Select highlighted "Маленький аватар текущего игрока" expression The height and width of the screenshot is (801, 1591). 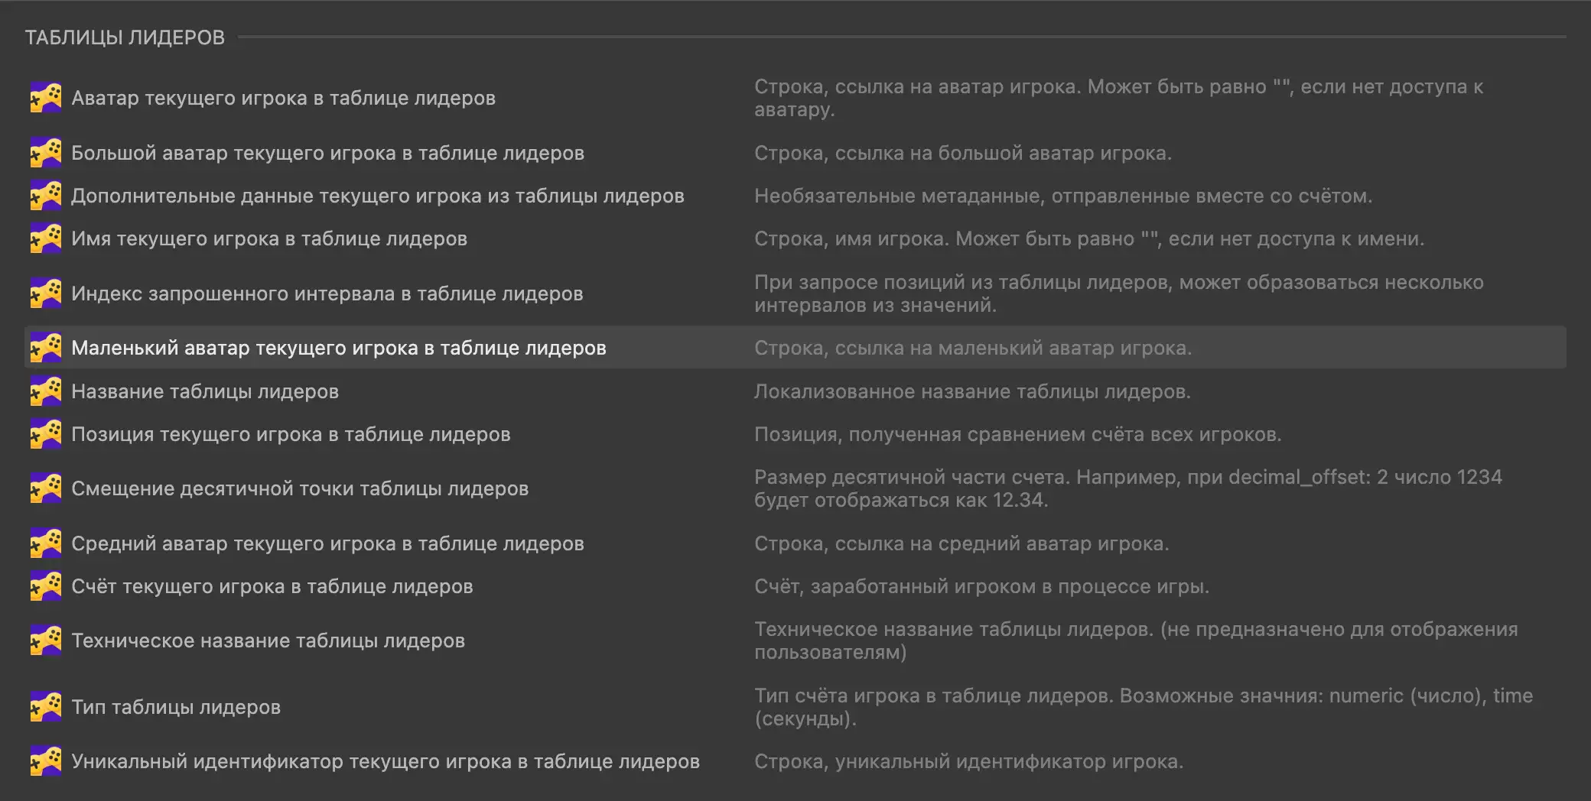click(x=338, y=348)
